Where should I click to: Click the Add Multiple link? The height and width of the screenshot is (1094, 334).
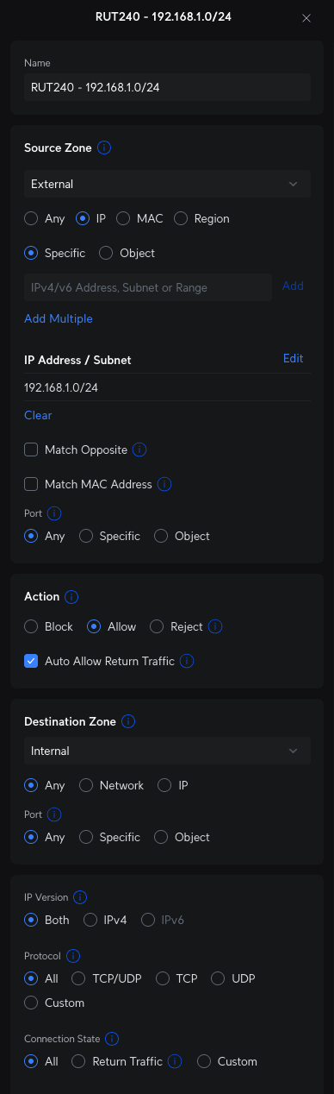pyautogui.click(x=59, y=319)
